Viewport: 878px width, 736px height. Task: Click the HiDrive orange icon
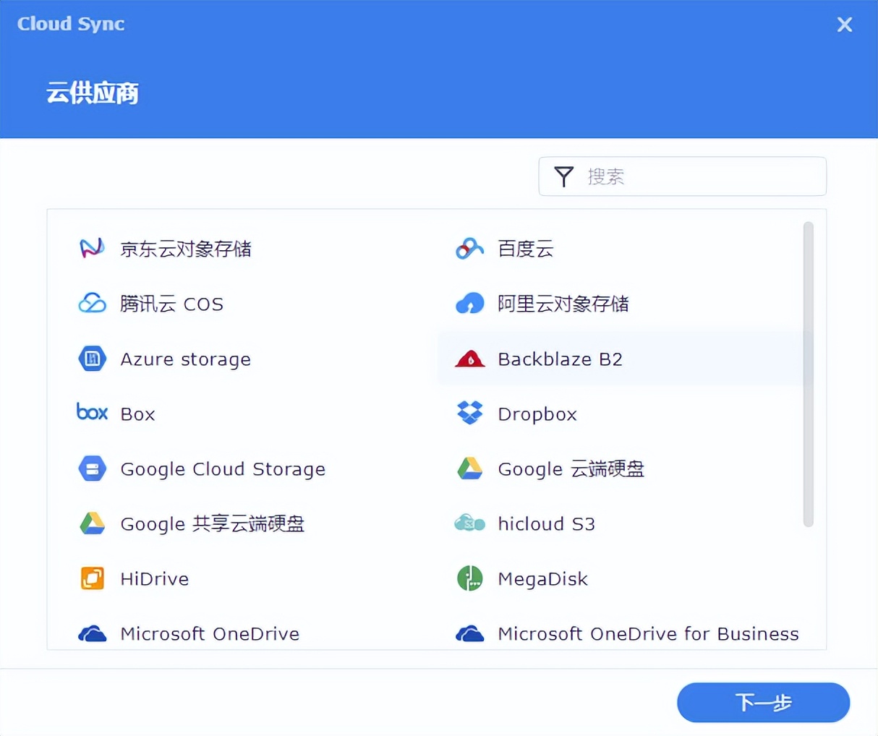click(92, 578)
